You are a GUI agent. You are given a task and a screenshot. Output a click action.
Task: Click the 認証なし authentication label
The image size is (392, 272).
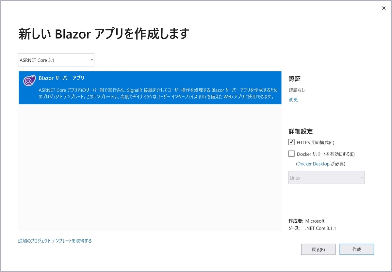[x=296, y=90]
